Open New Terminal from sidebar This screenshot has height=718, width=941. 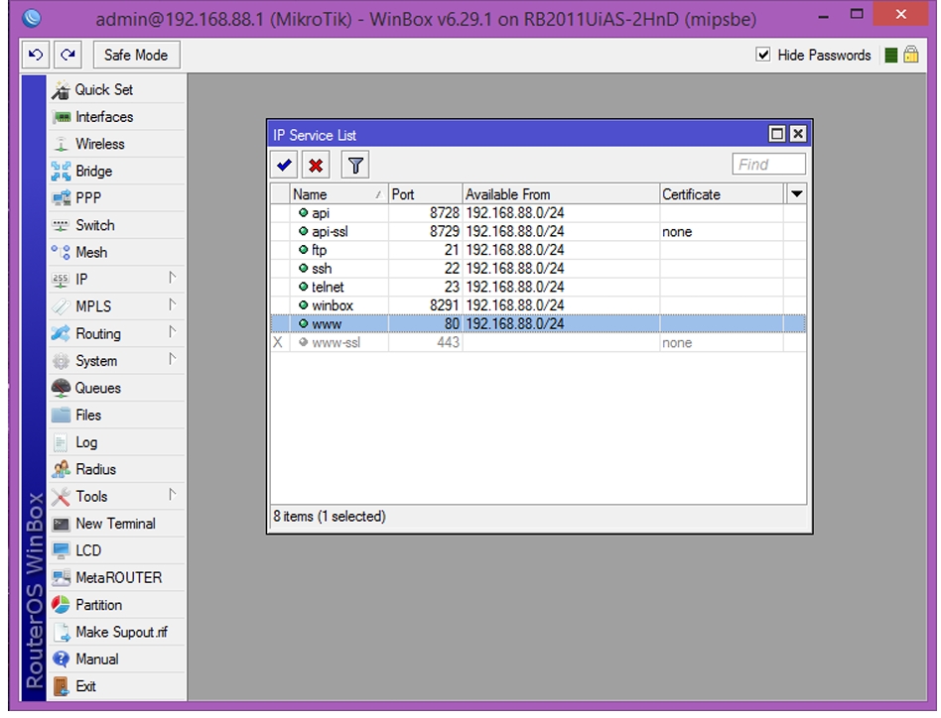click(116, 524)
